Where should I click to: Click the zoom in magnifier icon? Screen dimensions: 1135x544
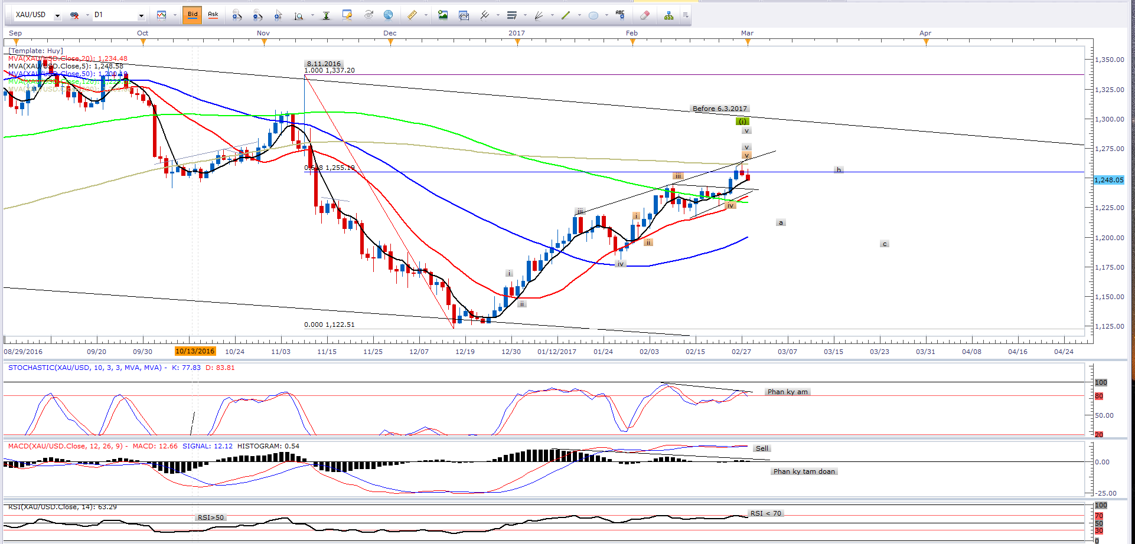(237, 15)
